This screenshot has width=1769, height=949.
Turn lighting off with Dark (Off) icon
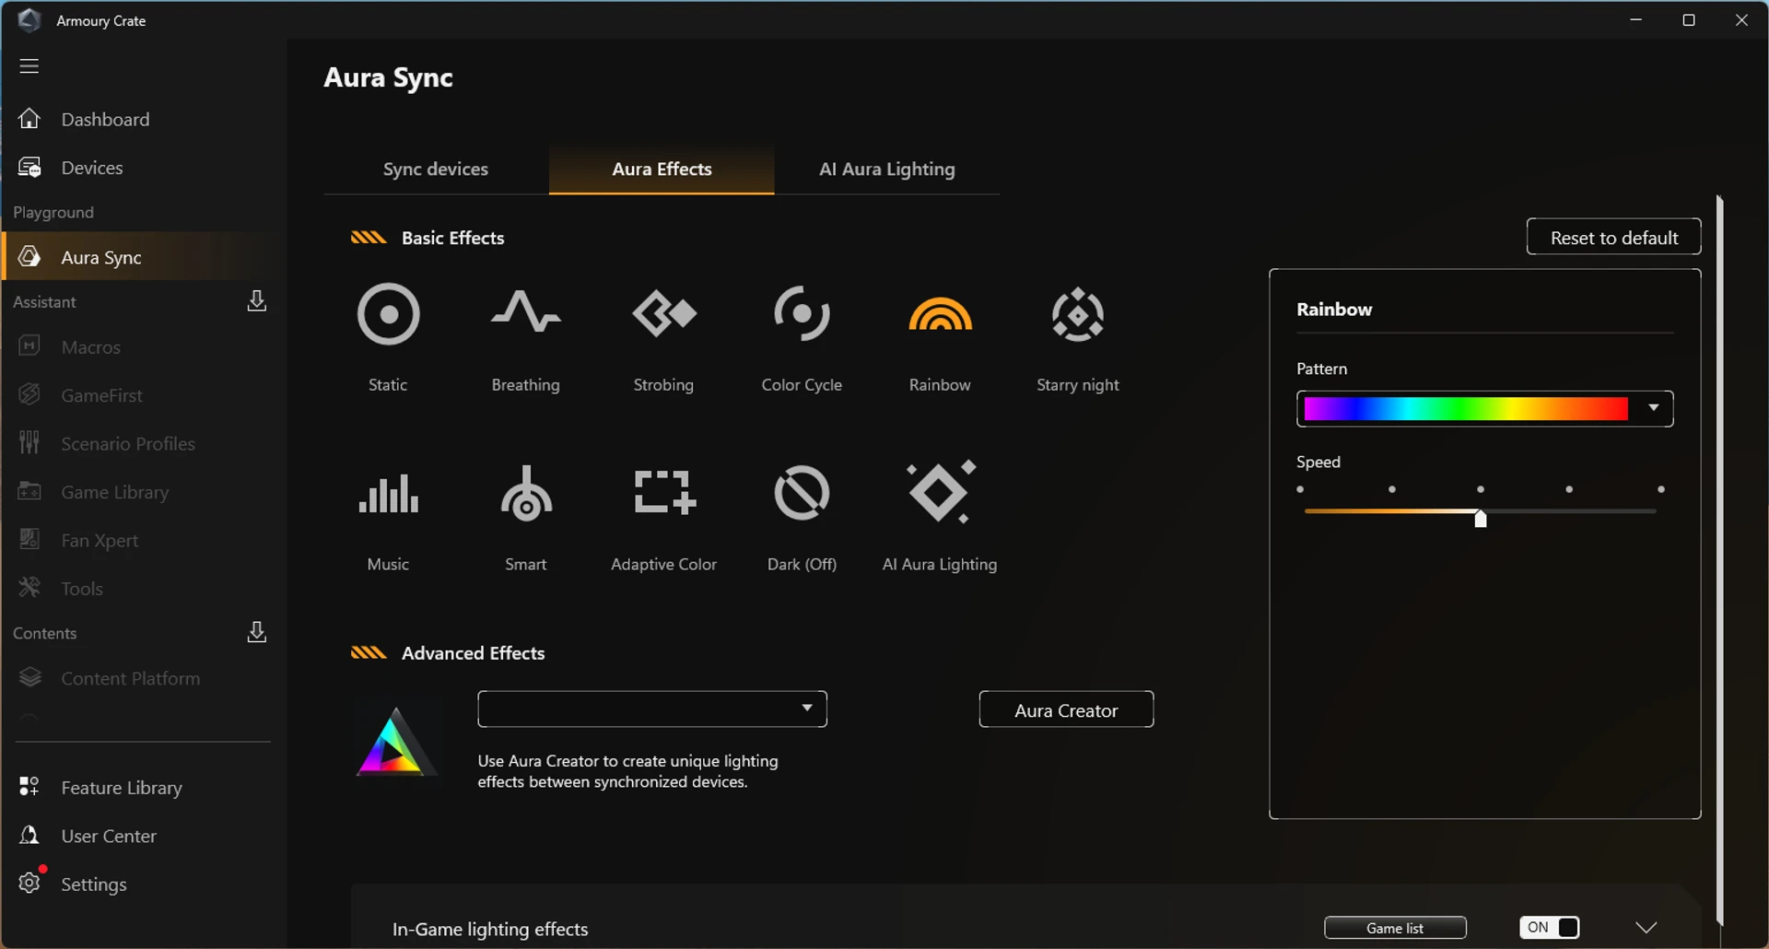pos(802,492)
